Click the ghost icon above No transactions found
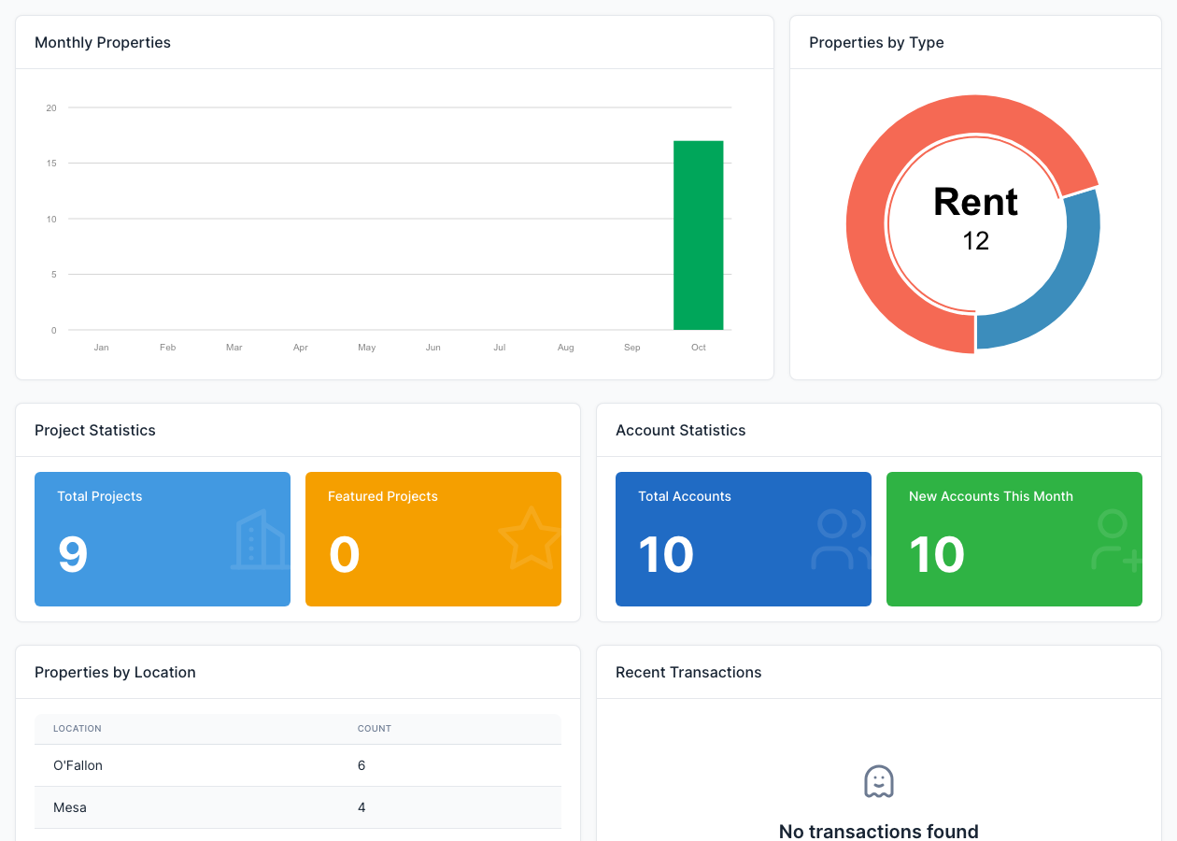This screenshot has height=841, width=1177. tap(879, 781)
